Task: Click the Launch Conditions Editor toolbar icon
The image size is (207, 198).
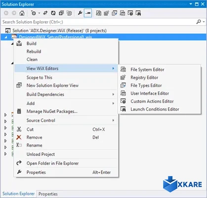Action: [138, 13]
